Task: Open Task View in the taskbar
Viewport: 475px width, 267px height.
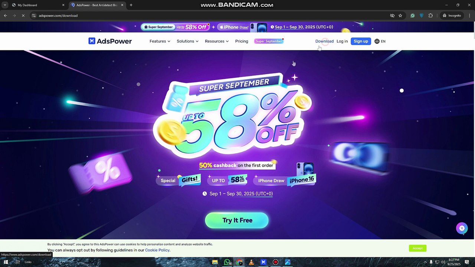Action: (17, 262)
